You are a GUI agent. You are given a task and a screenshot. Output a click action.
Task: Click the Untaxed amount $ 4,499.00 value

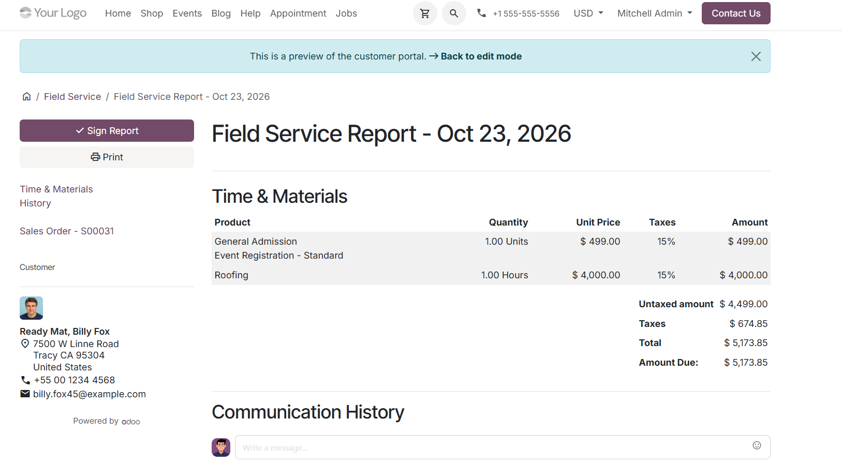(x=744, y=304)
